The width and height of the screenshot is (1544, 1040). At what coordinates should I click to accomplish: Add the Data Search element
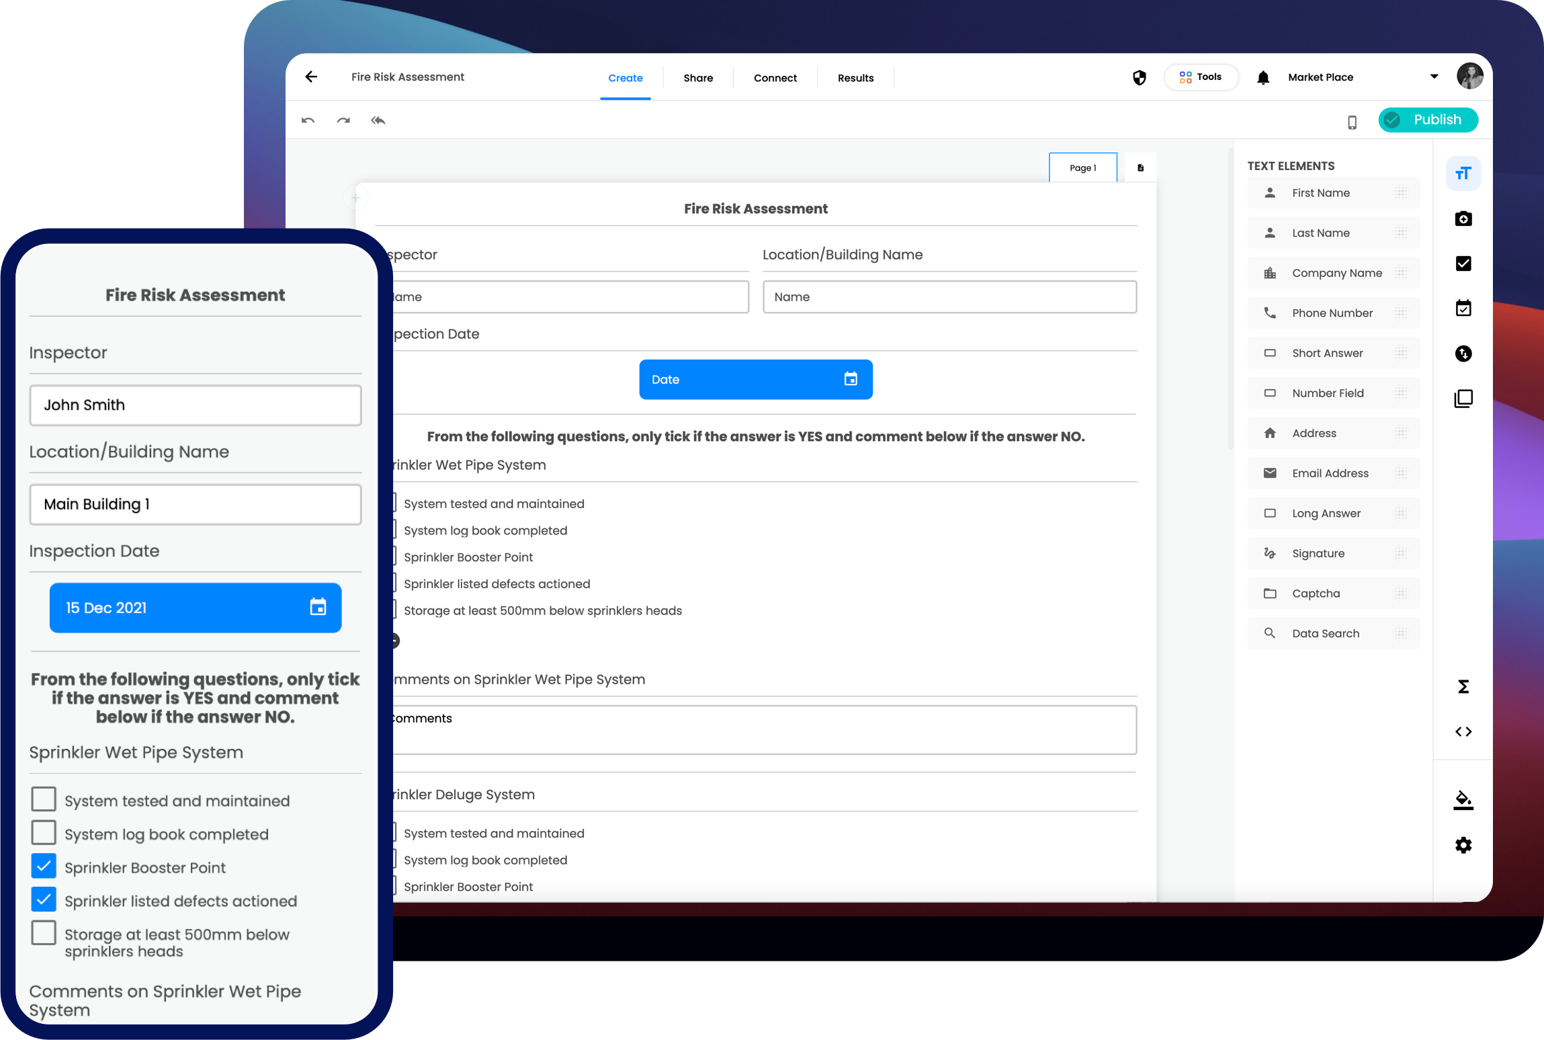tap(1333, 633)
